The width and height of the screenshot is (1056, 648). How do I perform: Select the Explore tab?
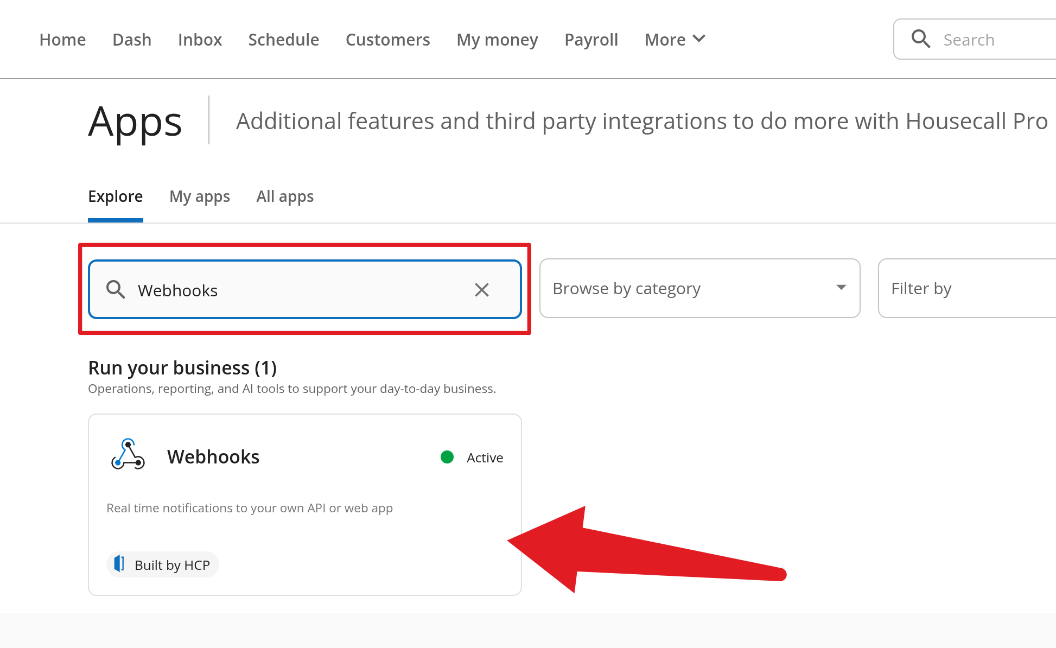click(x=116, y=196)
